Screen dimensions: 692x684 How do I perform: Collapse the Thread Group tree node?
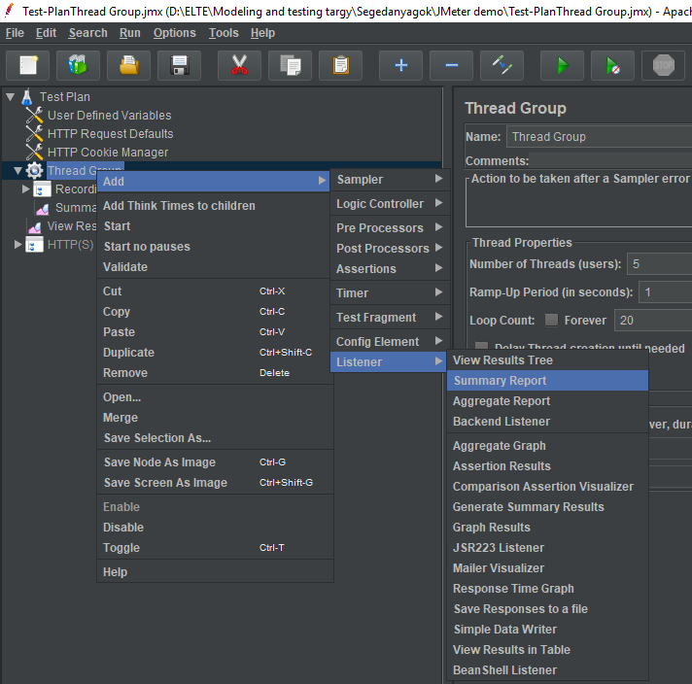(18, 171)
